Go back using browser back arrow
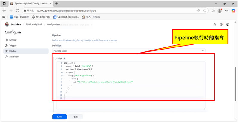Screen dimensions: 239x123 tap(4, 11)
